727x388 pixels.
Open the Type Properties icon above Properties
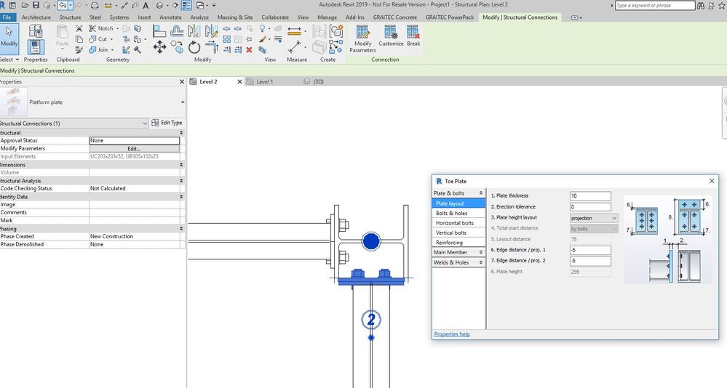click(x=36, y=31)
